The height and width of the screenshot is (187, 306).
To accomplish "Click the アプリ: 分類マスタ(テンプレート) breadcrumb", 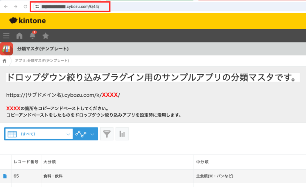I will point(42,61).
